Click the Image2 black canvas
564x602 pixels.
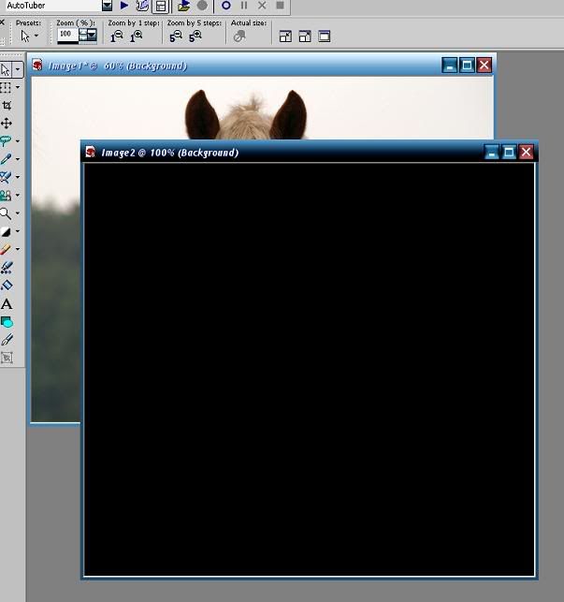[x=310, y=369]
